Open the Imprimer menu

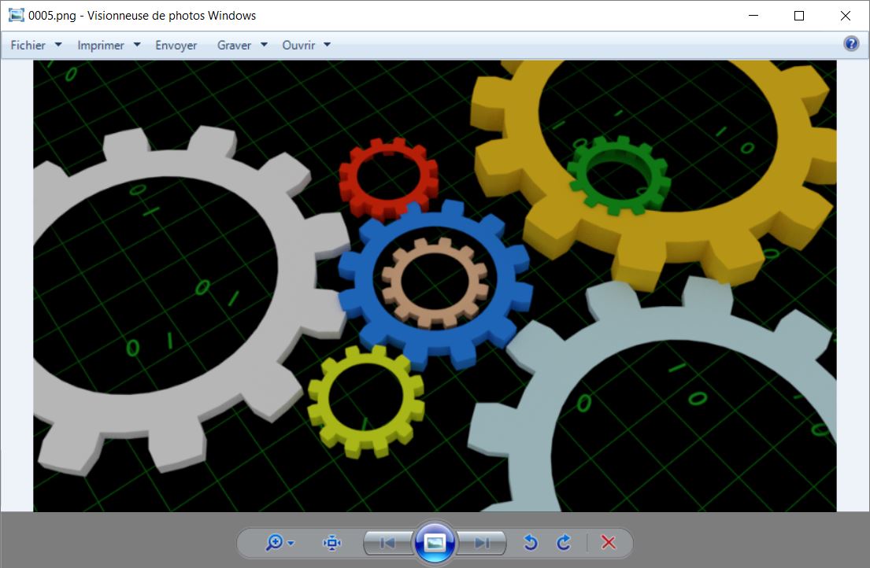pos(101,46)
